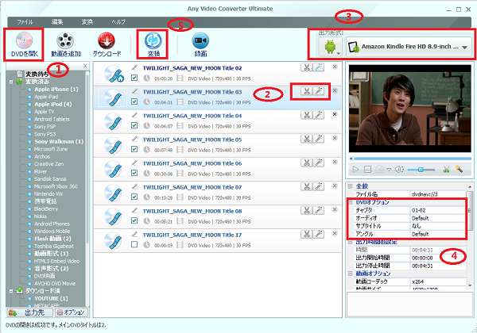
Task: Click magic wand effects icon for Title 05
Action: 319,139
